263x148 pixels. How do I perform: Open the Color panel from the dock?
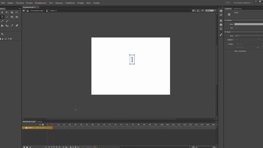tap(221, 11)
